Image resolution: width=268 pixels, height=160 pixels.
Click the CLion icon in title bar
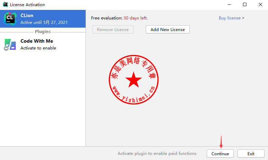[5, 4]
